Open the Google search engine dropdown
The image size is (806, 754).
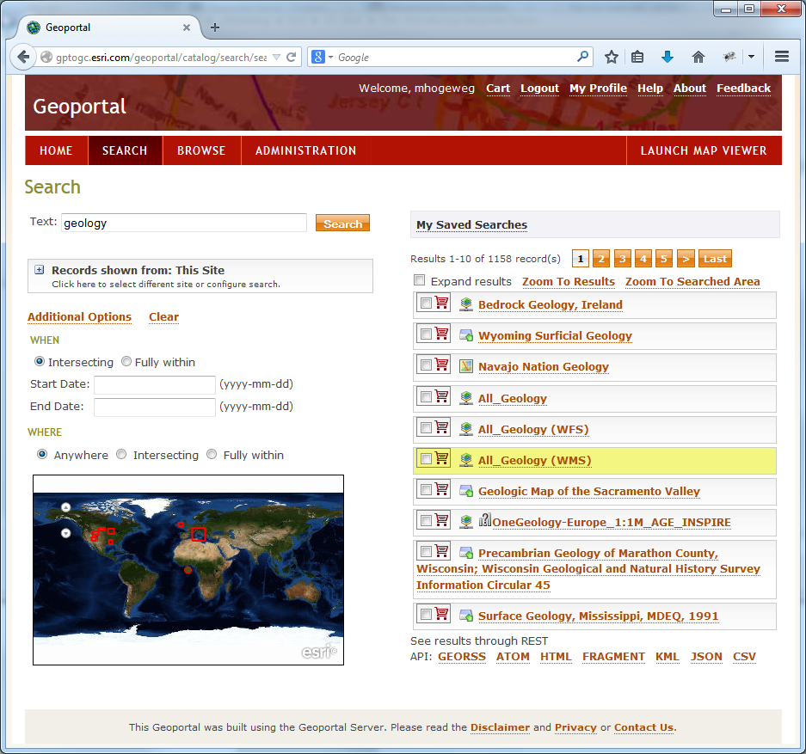[329, 56]
